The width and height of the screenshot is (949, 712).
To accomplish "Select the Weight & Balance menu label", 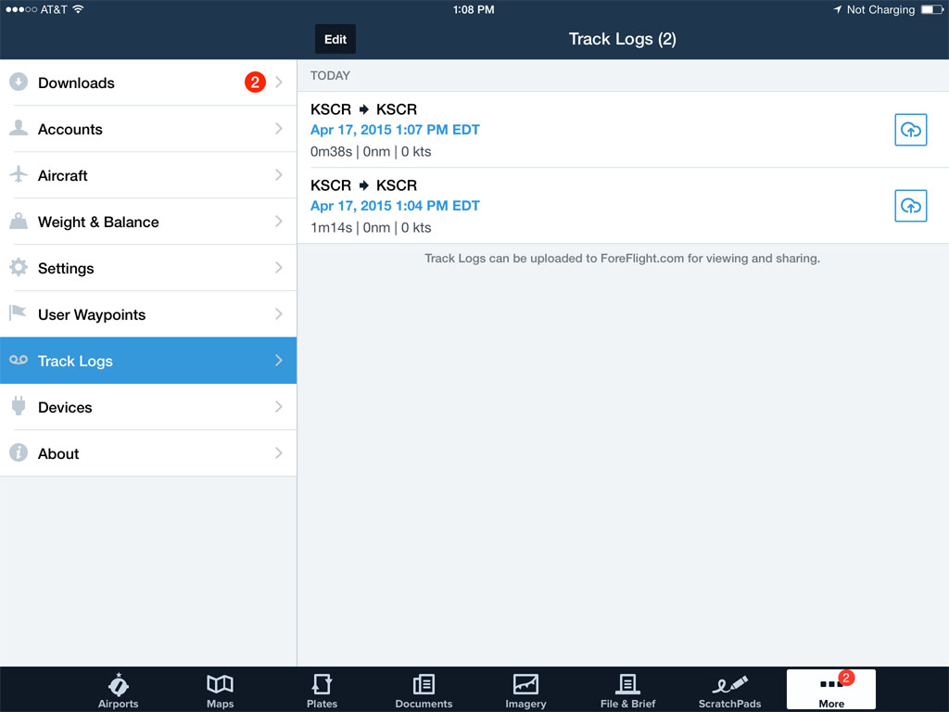I will (x=98, y=222).
